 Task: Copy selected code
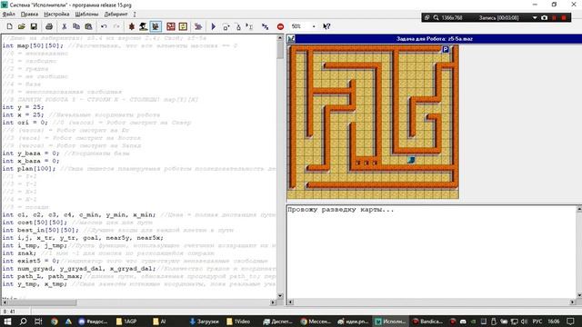coord(76,26)
